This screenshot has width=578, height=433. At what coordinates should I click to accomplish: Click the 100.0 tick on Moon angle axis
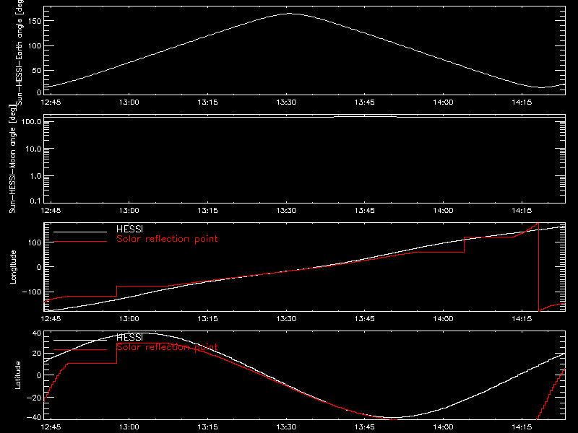pos(32,121)
